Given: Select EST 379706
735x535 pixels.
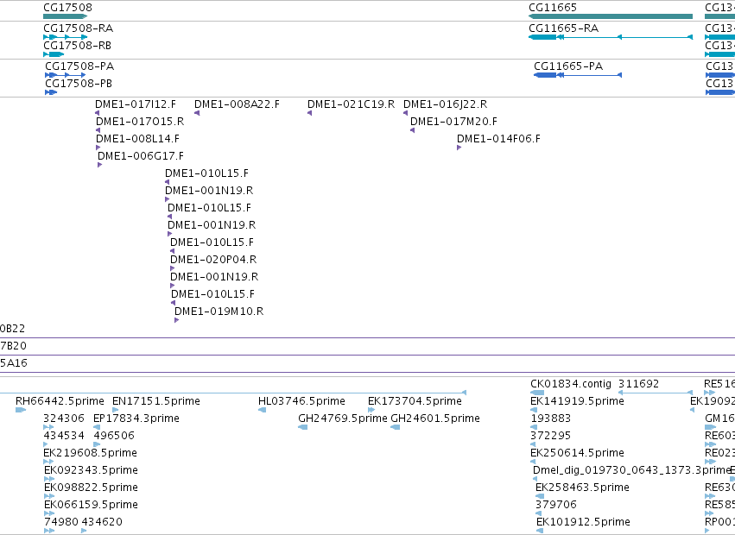Looking at the screenshot, I should 556,505.
